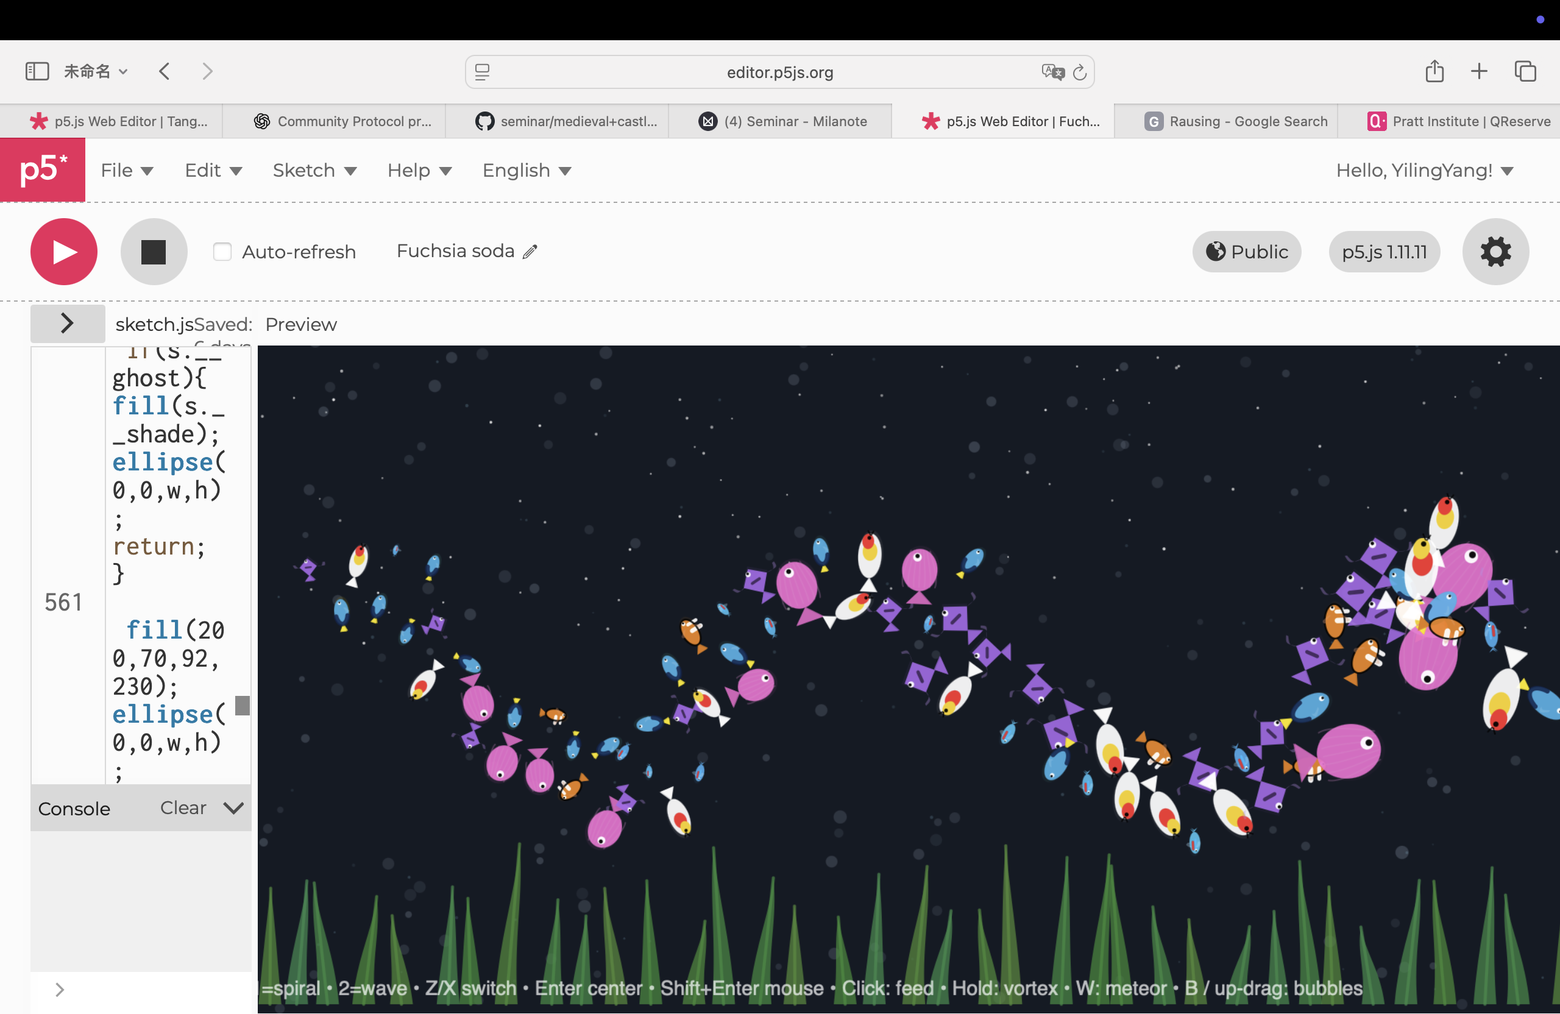Open the editor settings gear
The width and height of the screenshot is (1560, 1014).
1495,252
